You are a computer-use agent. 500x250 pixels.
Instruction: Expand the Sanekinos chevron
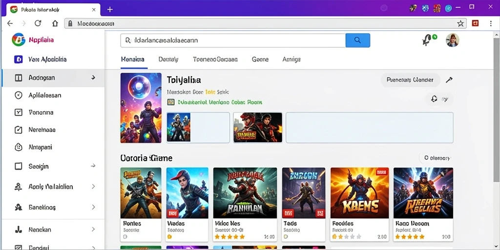click(x=93, y=207)
